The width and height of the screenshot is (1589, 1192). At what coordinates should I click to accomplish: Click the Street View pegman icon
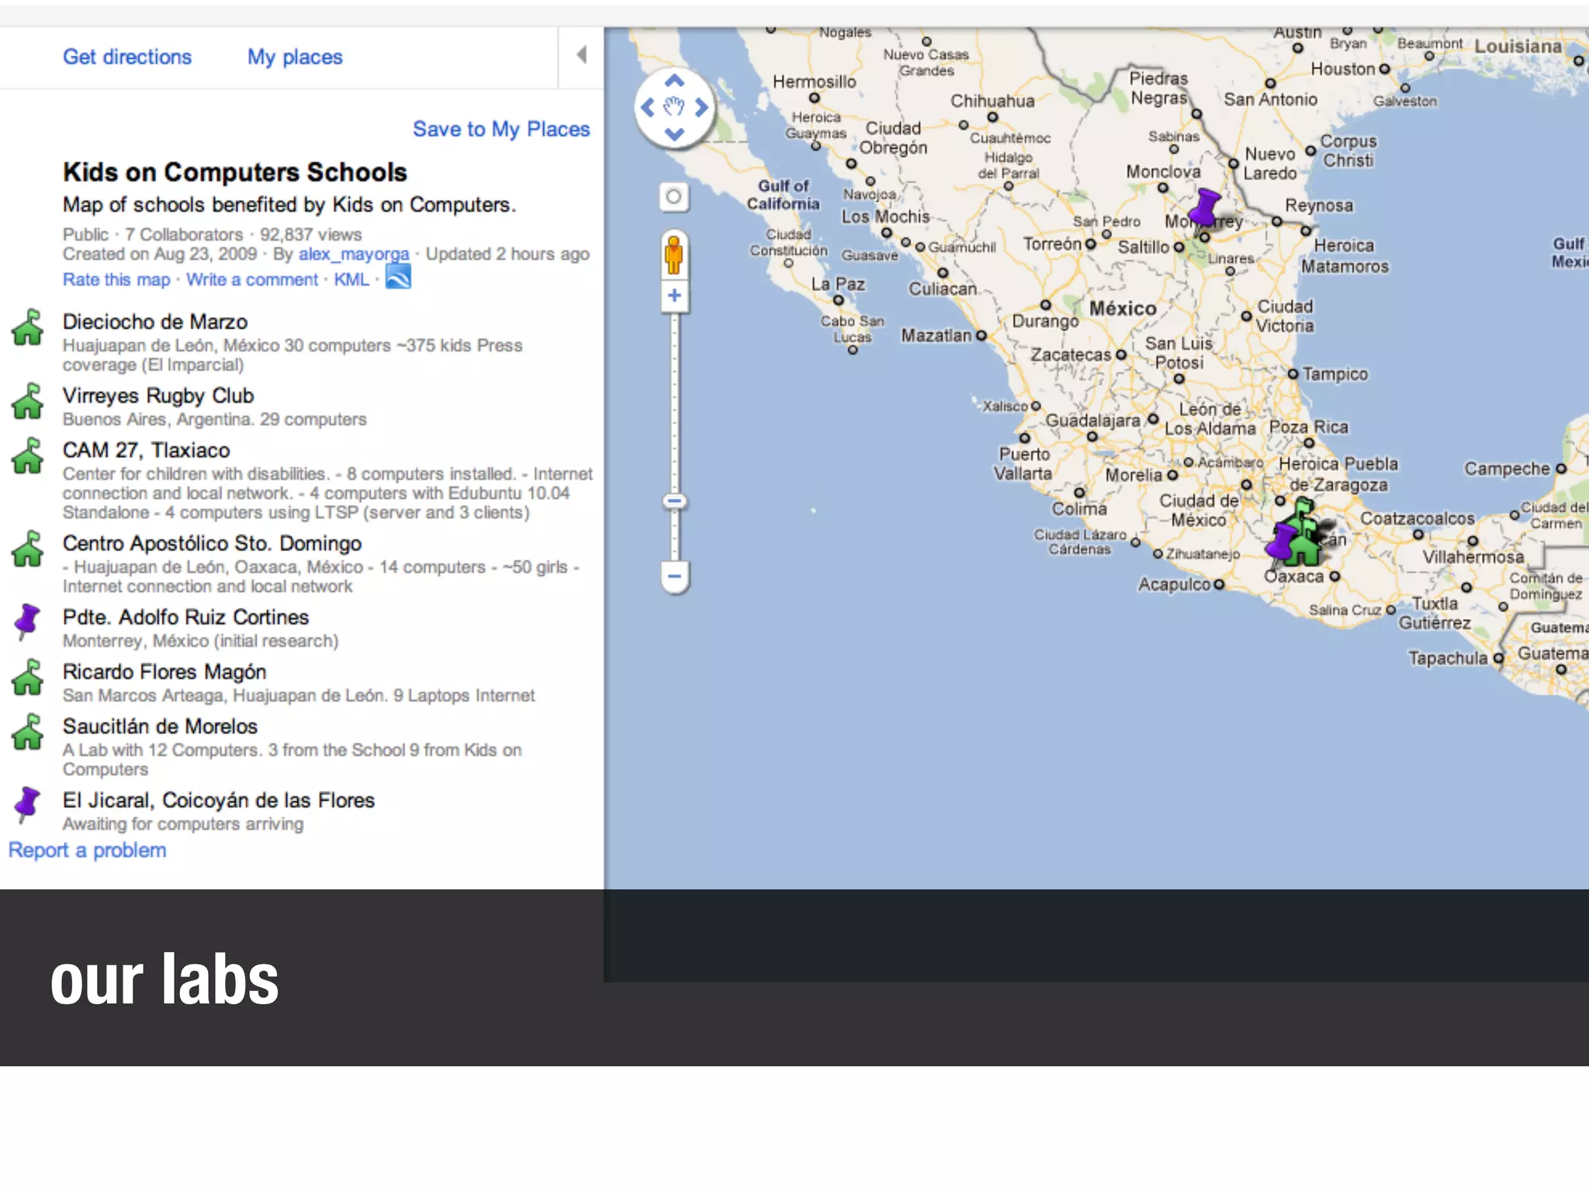[x=673, y=255]
